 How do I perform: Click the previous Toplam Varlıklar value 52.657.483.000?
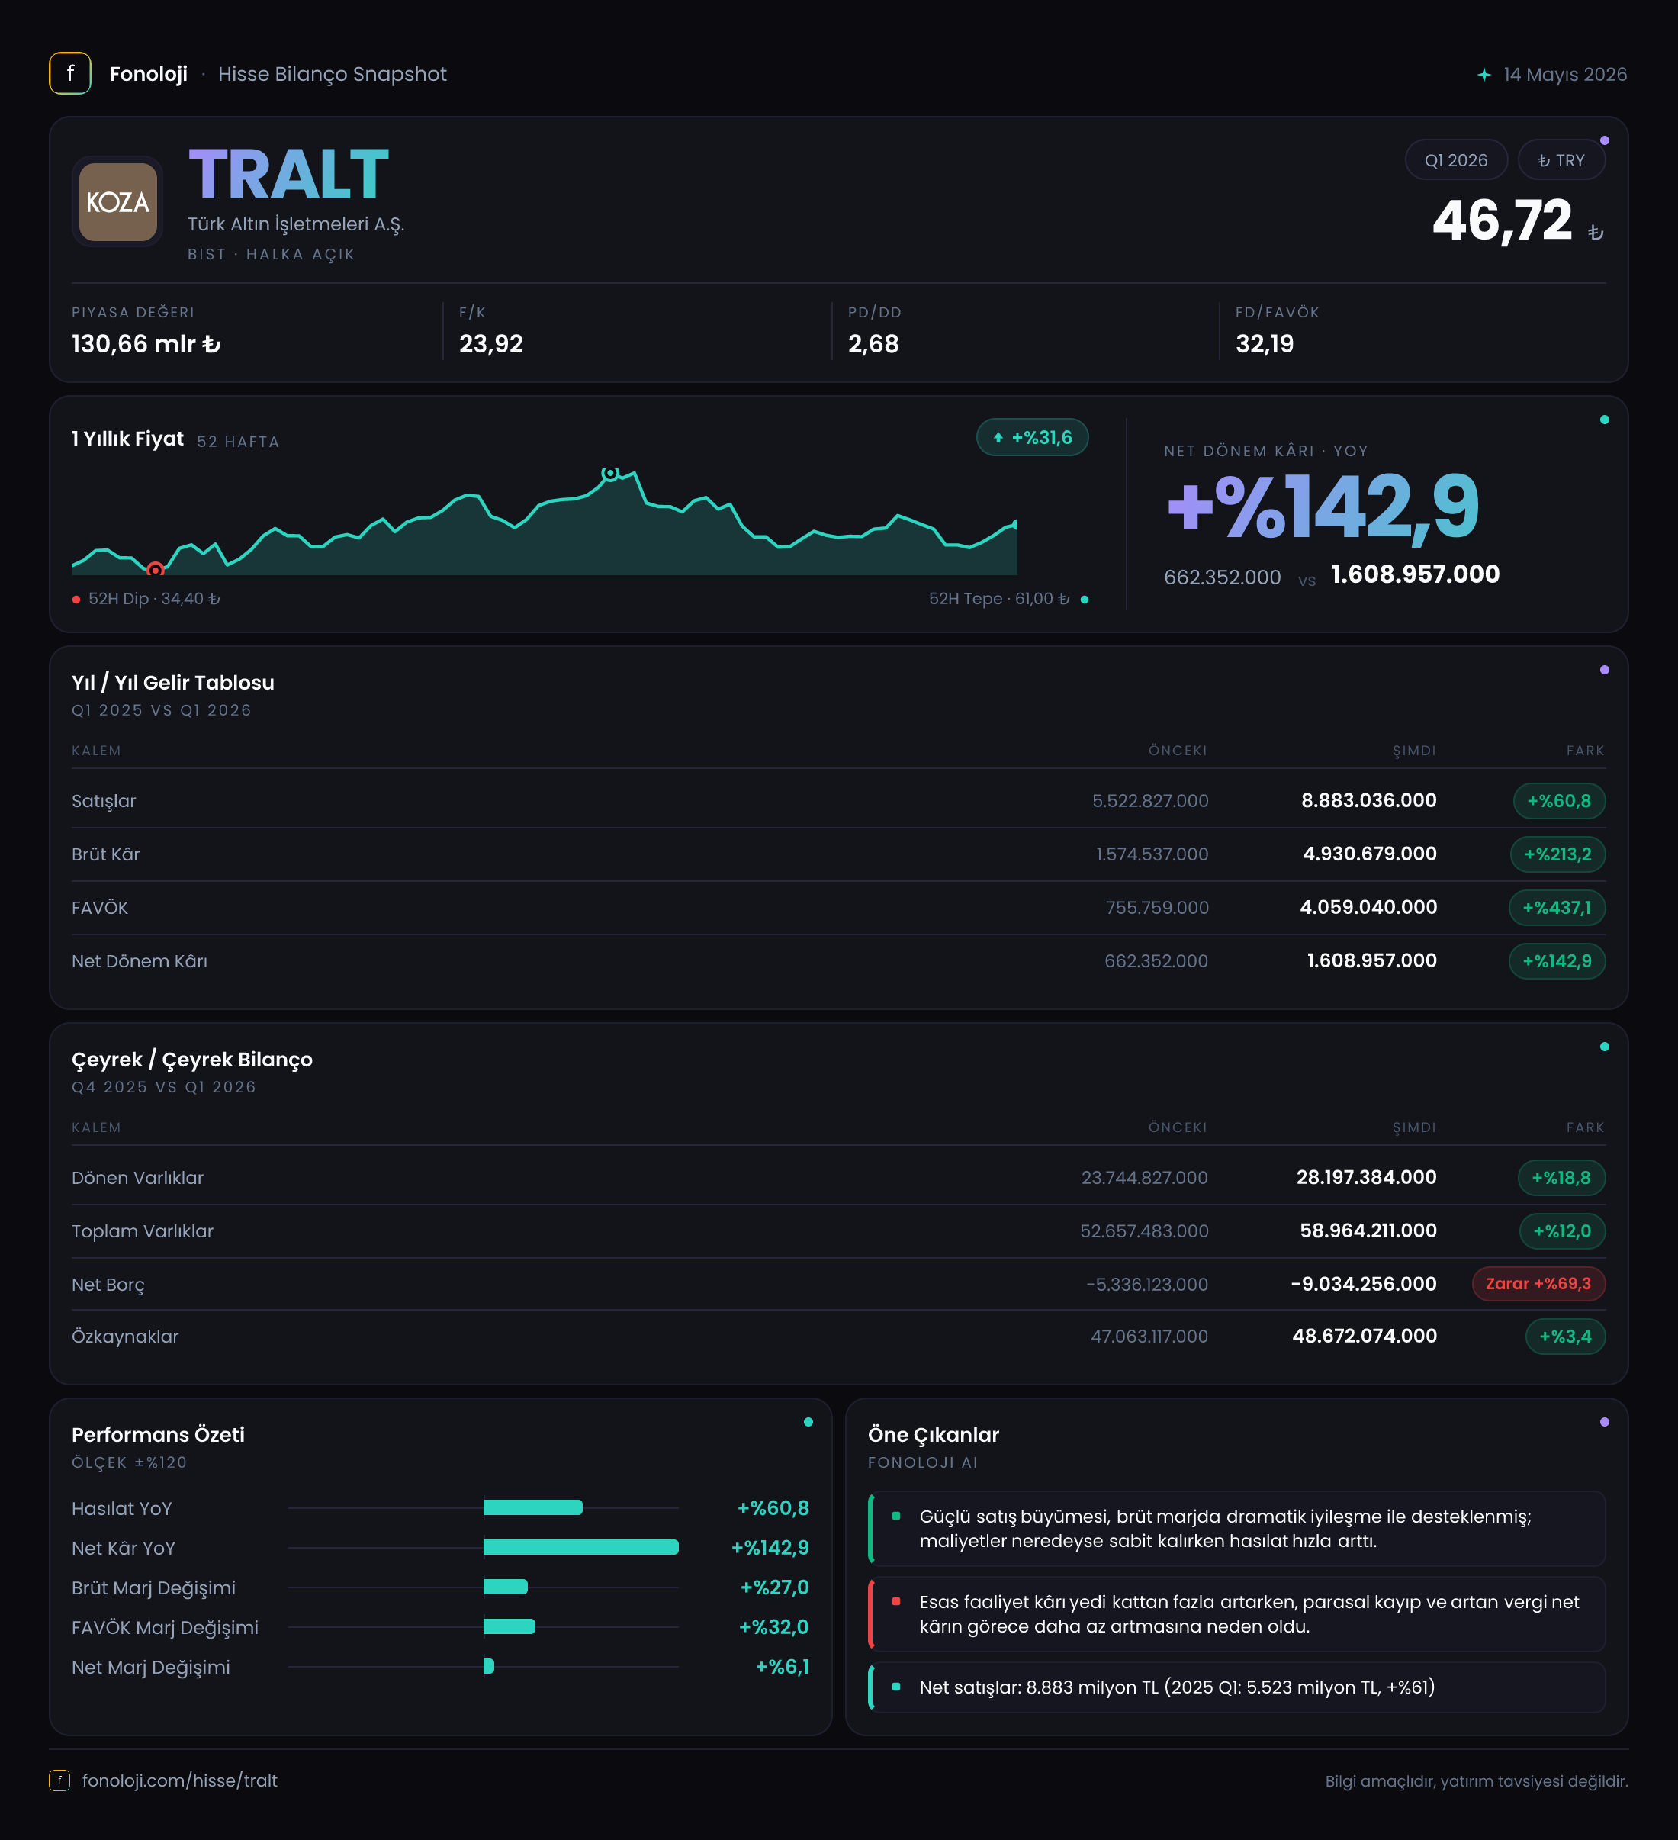click(1144, 1232)
